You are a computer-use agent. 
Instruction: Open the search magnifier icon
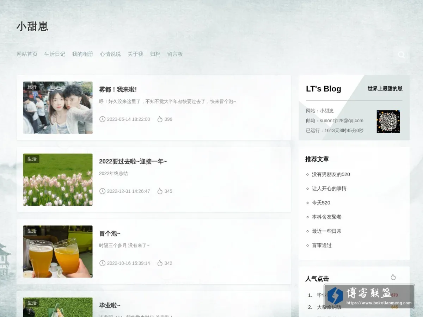[x=401, y=55]
